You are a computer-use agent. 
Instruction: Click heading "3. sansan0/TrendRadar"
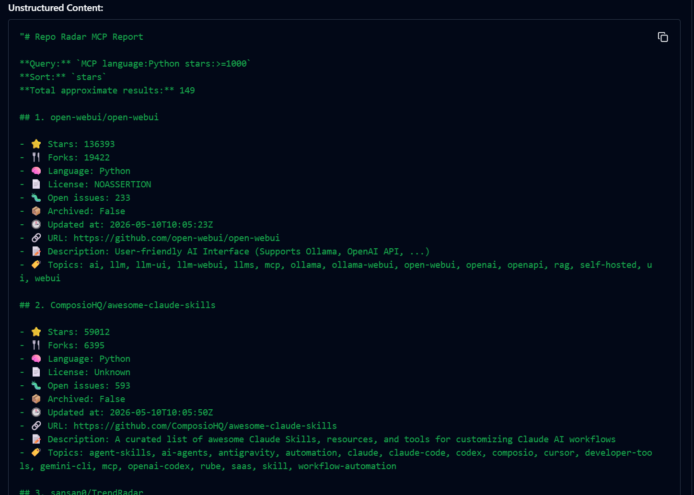[81, 492]
